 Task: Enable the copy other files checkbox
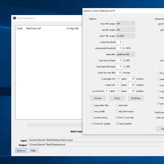(x=92, y=105)
